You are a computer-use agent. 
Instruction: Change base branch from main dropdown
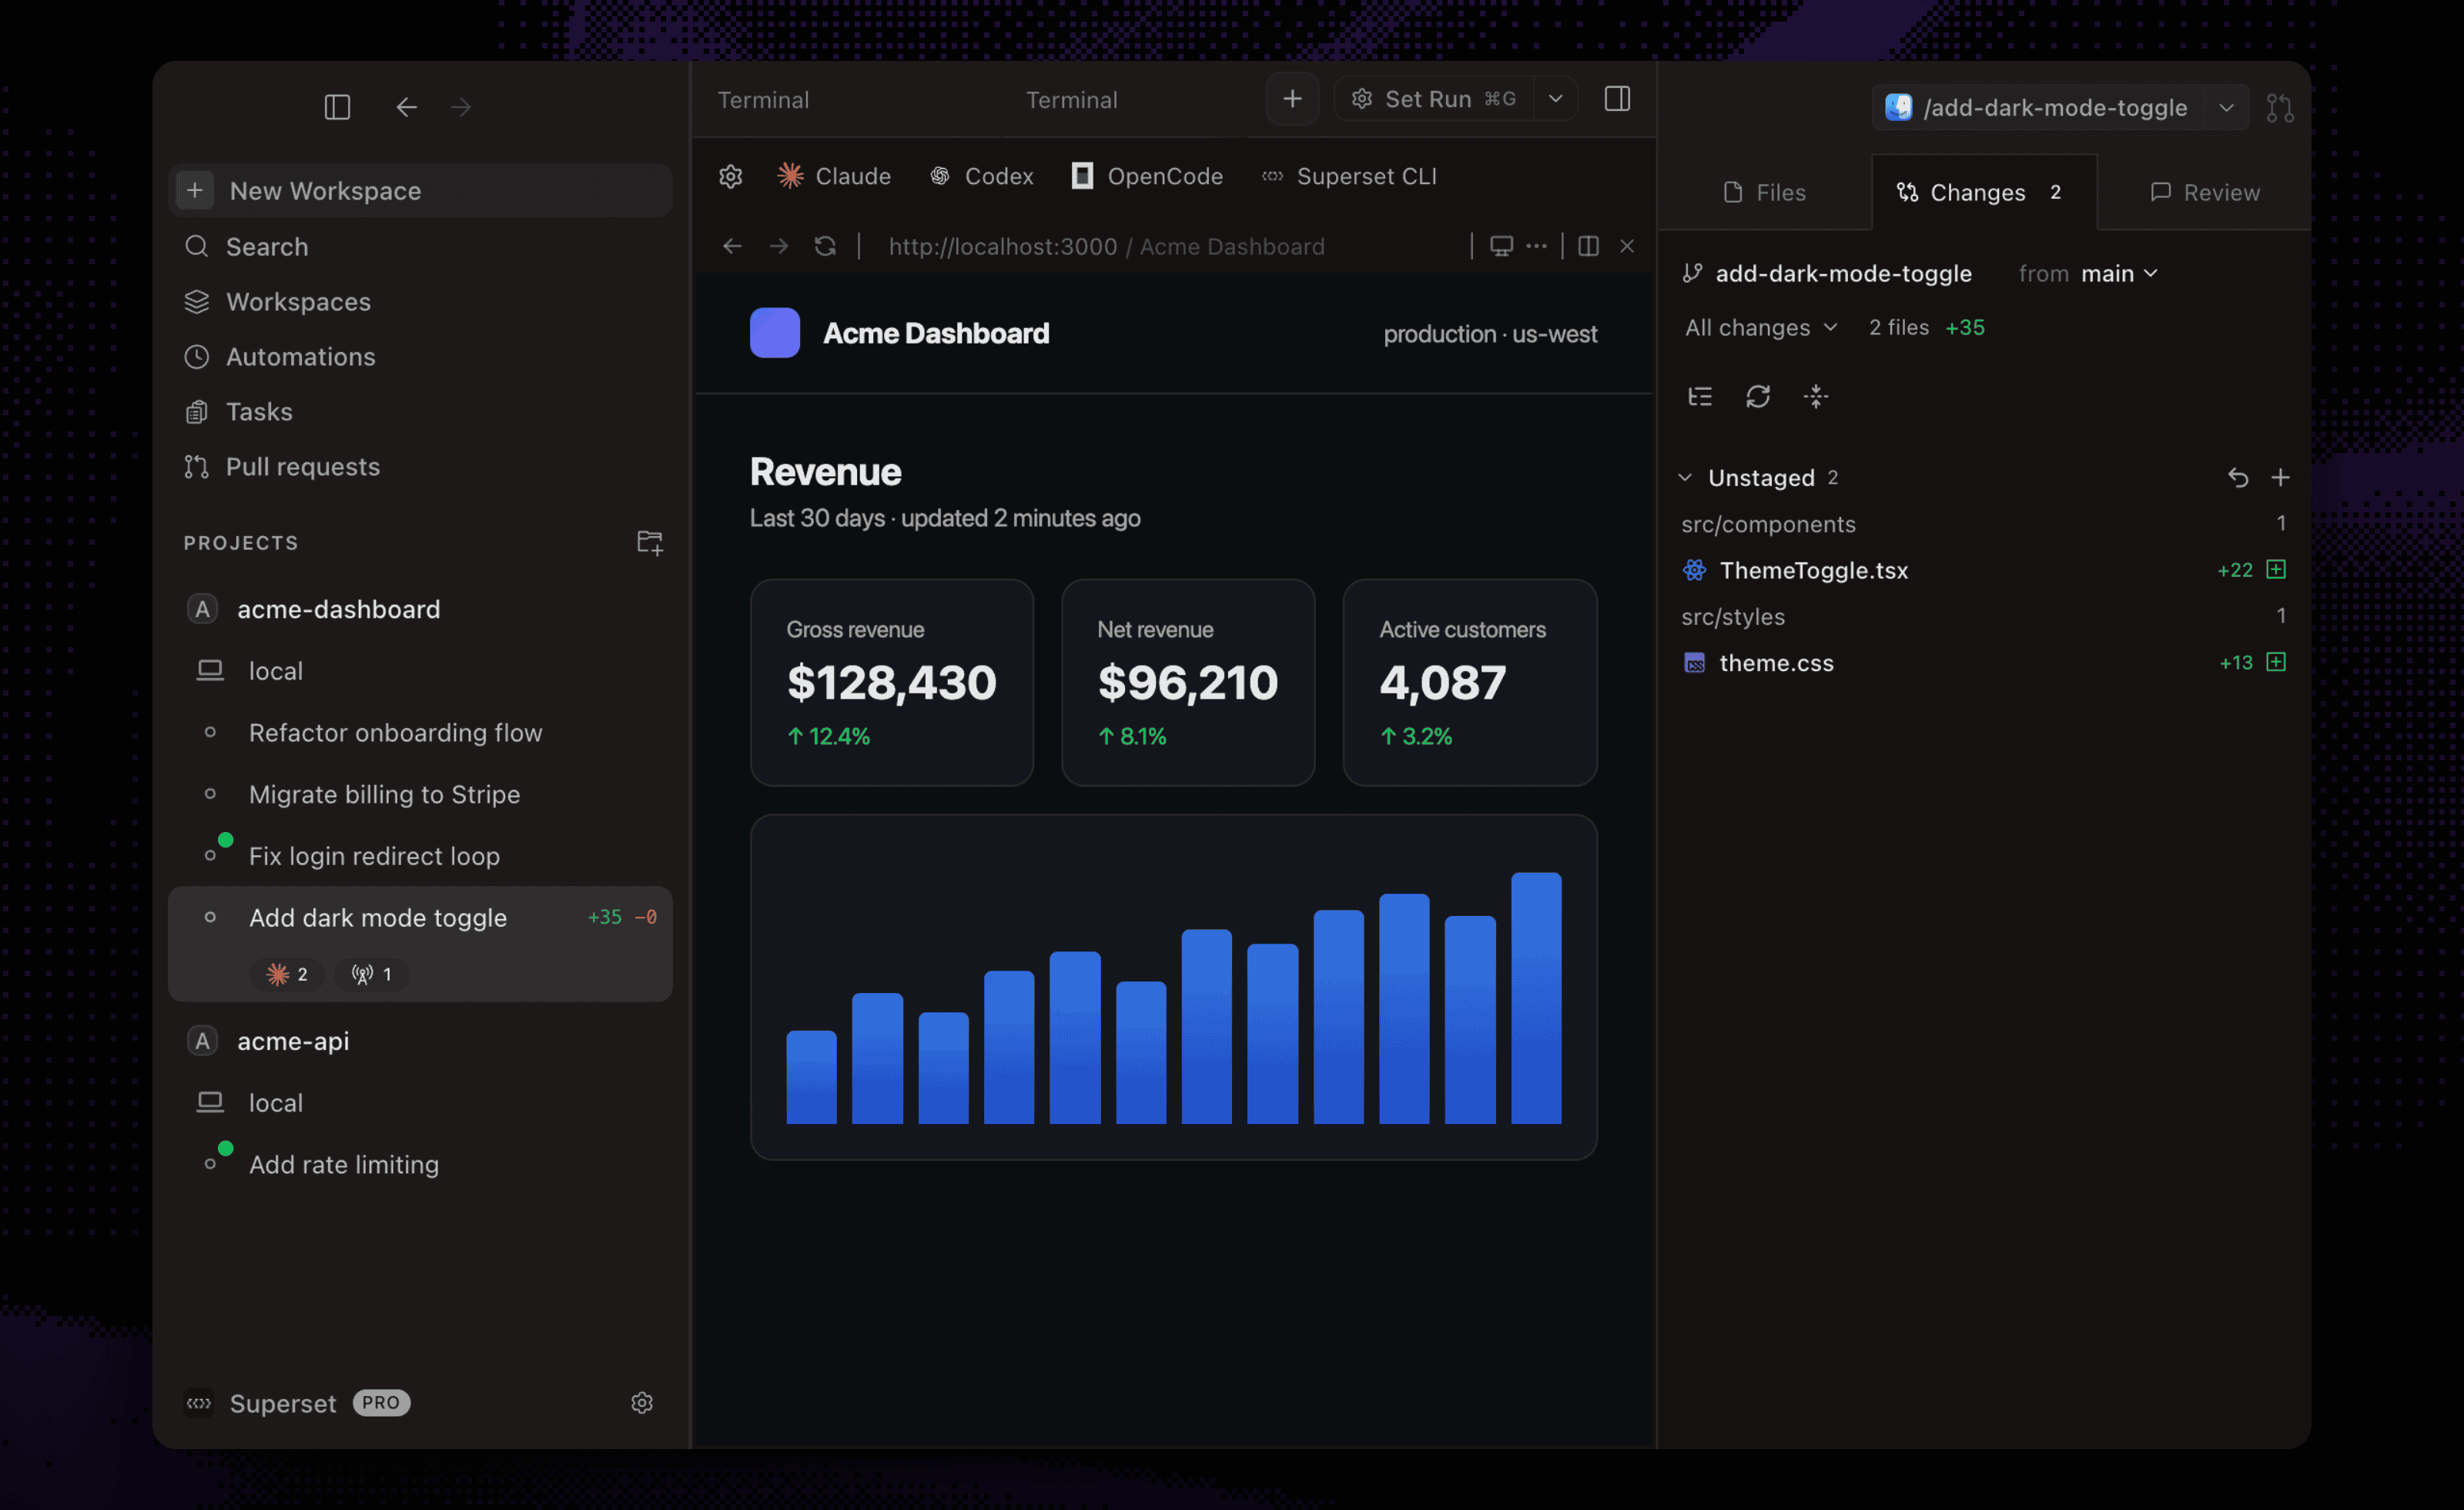coord(2118,273)
